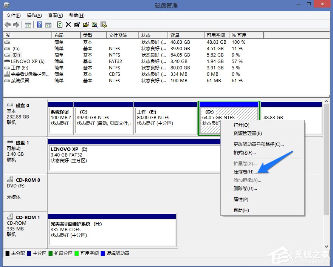Refresh disk information via toolbar icon

tap(60, 25)
